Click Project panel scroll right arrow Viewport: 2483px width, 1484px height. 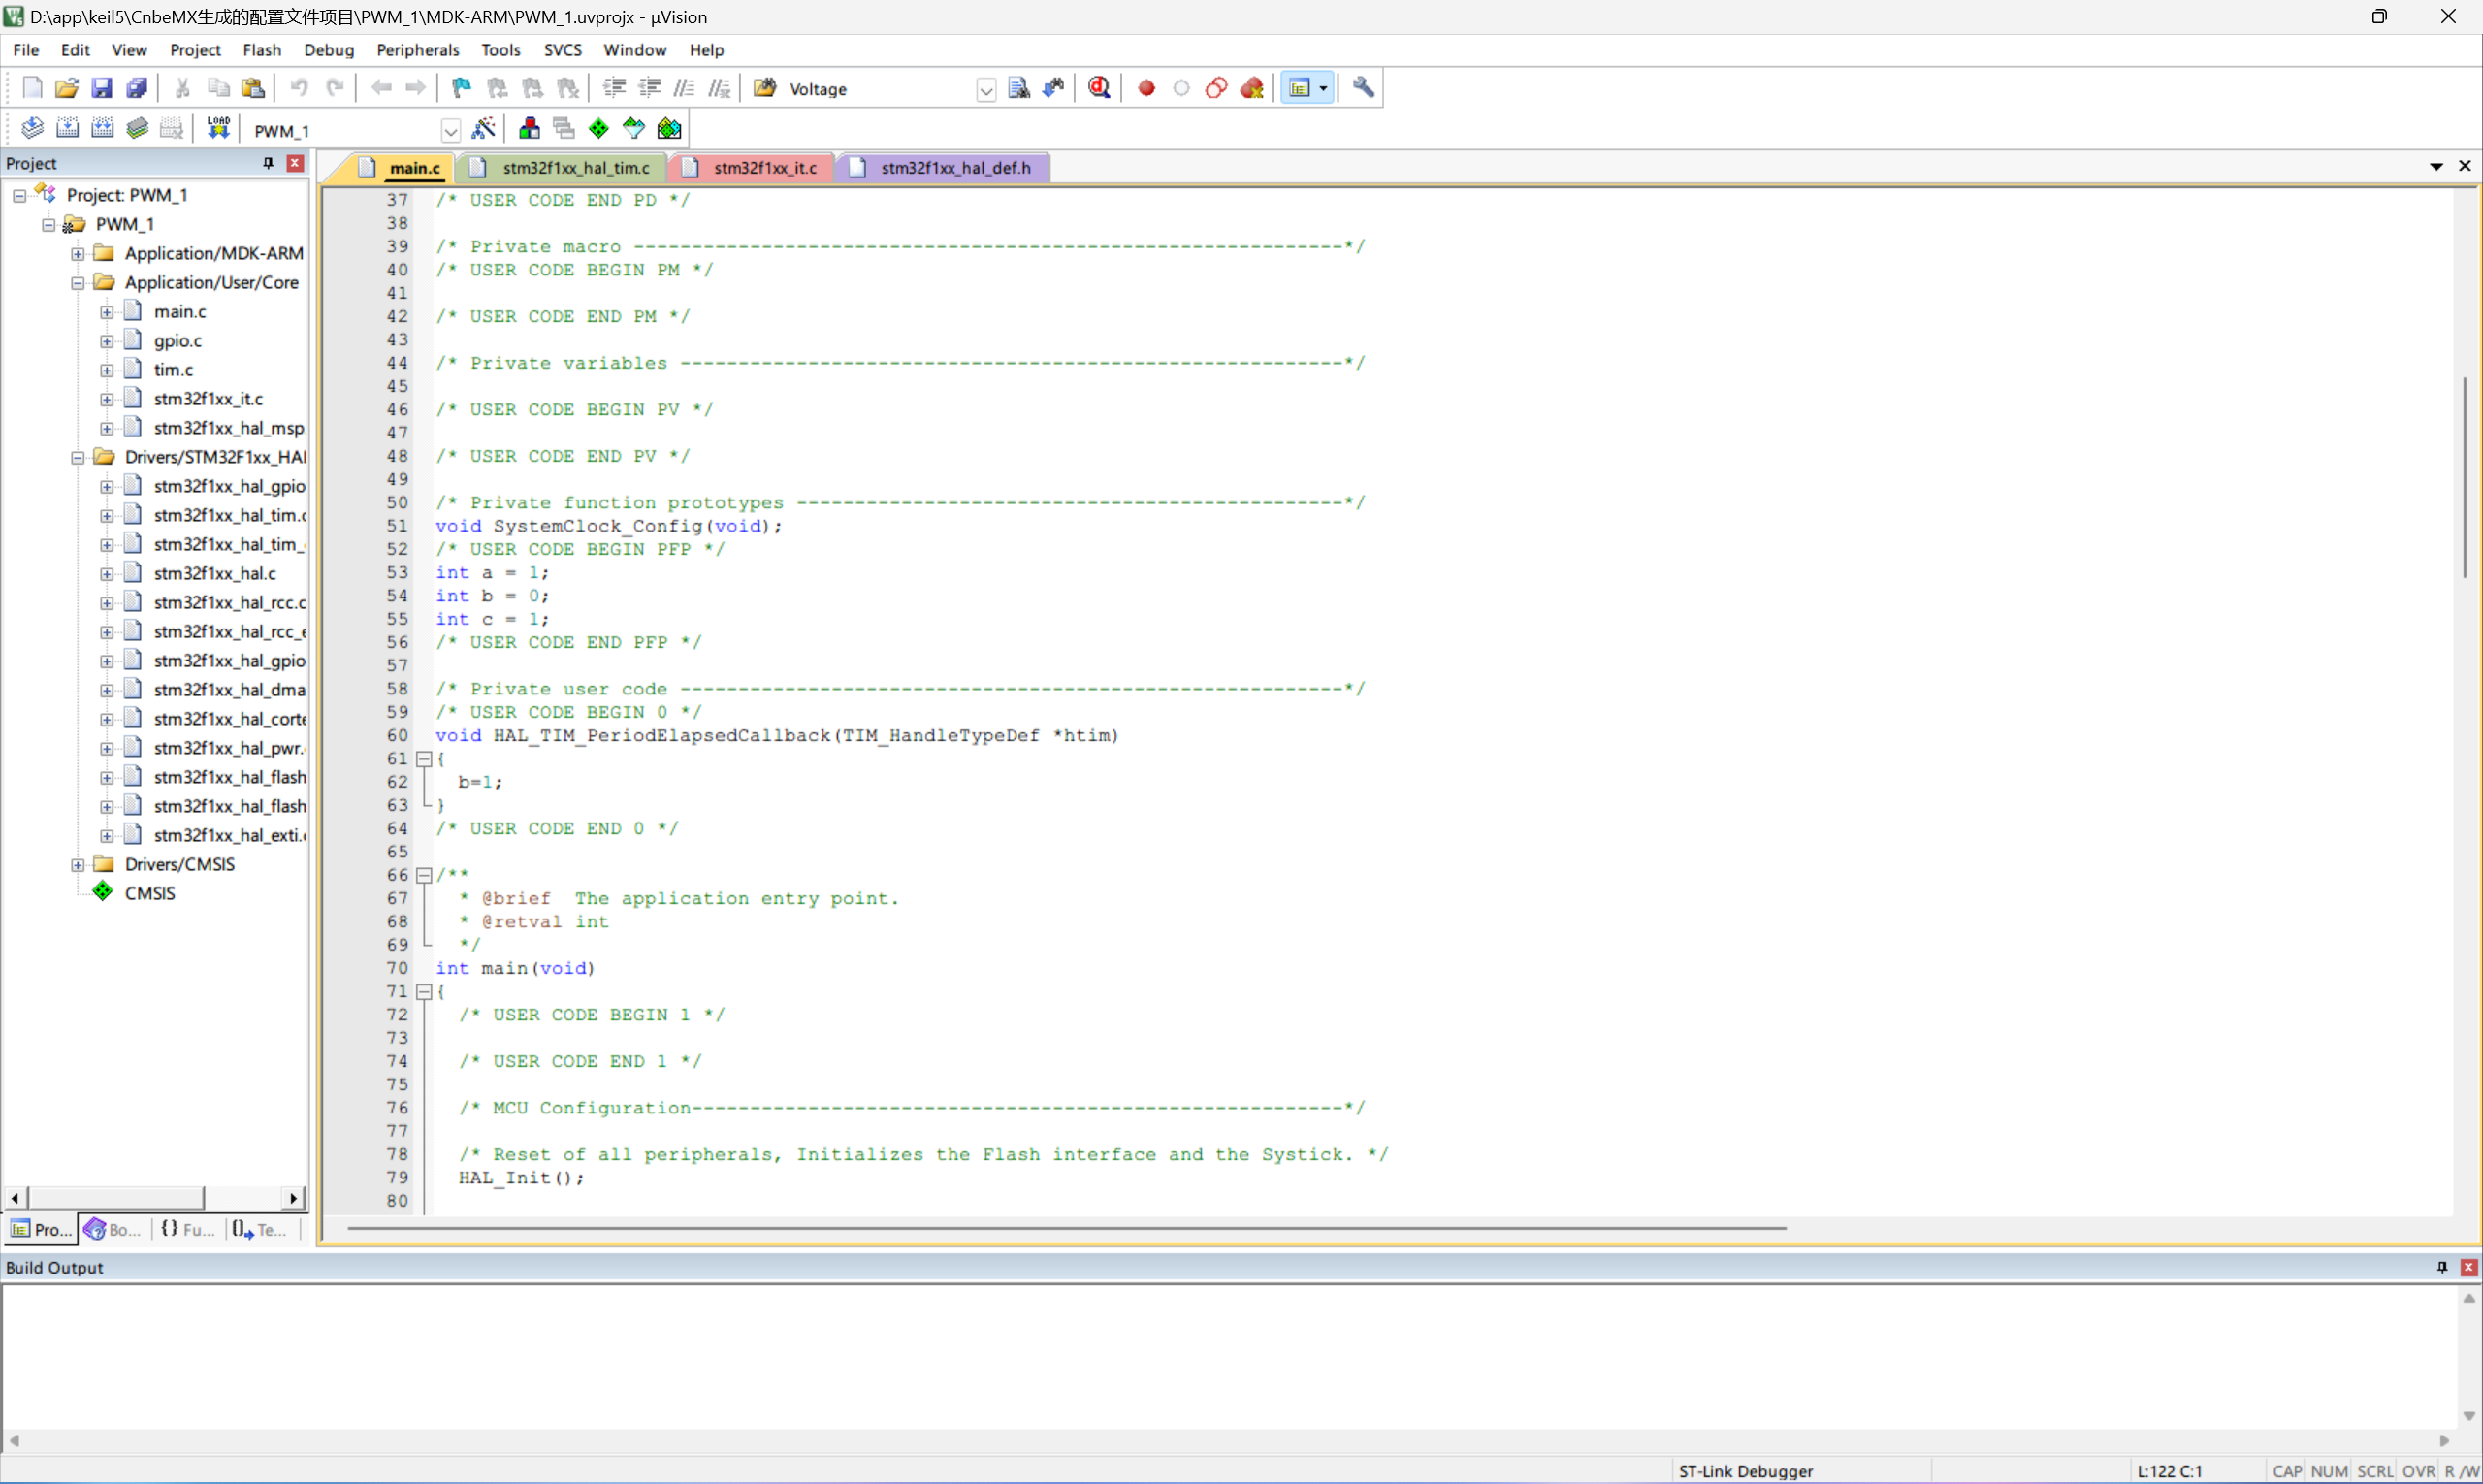pyautogui.click(x=293, y=1198)
